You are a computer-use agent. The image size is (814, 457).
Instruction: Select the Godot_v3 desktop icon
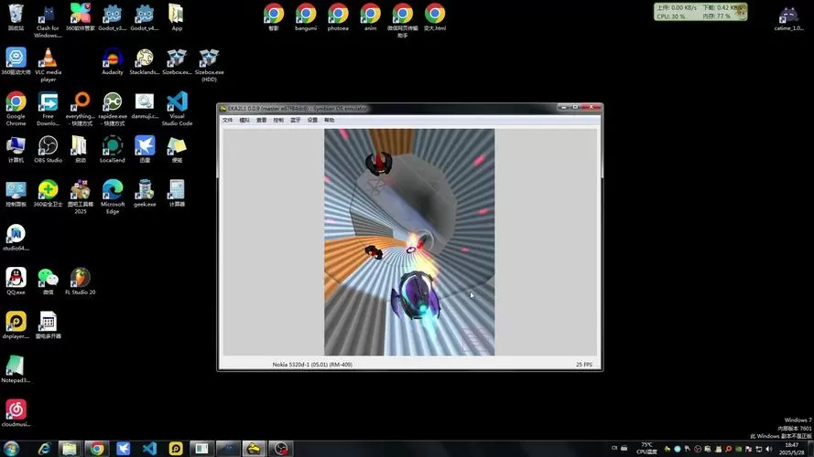pos(112,17)
